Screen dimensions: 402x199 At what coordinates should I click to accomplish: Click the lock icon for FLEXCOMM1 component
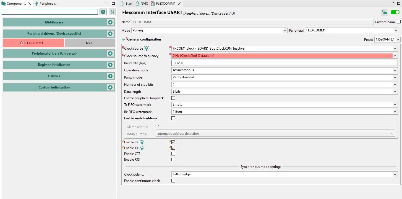click(384, 12)
